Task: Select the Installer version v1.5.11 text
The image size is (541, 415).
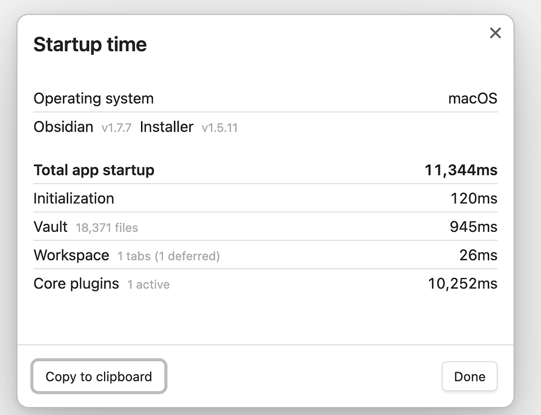Action: (219, 127)
